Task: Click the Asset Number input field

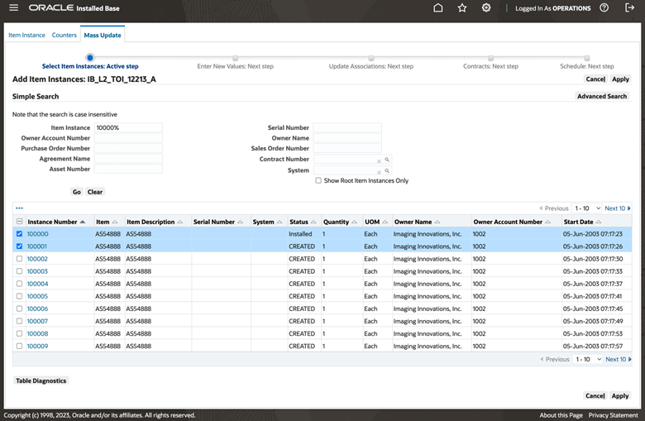Action: [128, 169]
